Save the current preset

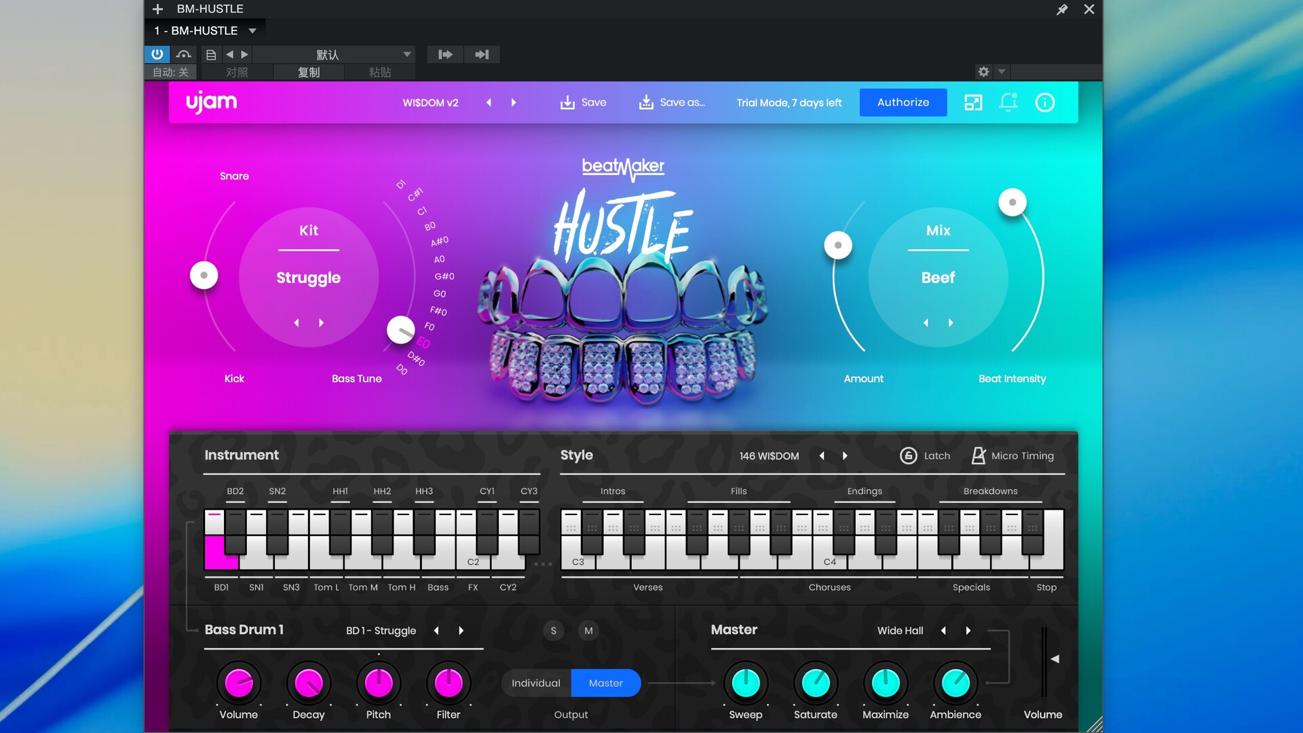583,102
